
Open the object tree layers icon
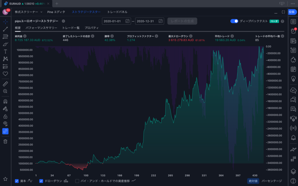(293, 171)
